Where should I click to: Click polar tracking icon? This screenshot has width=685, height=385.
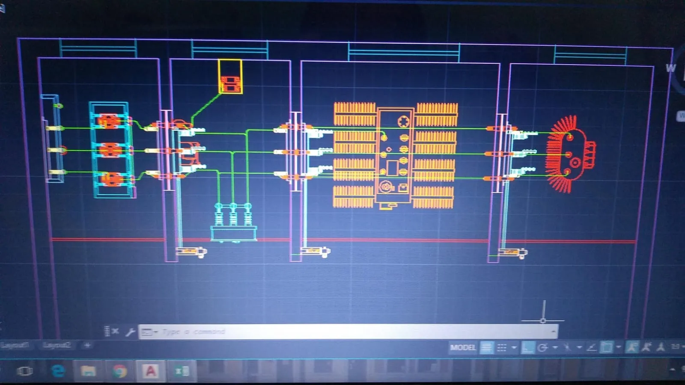[x=543, y=347]
